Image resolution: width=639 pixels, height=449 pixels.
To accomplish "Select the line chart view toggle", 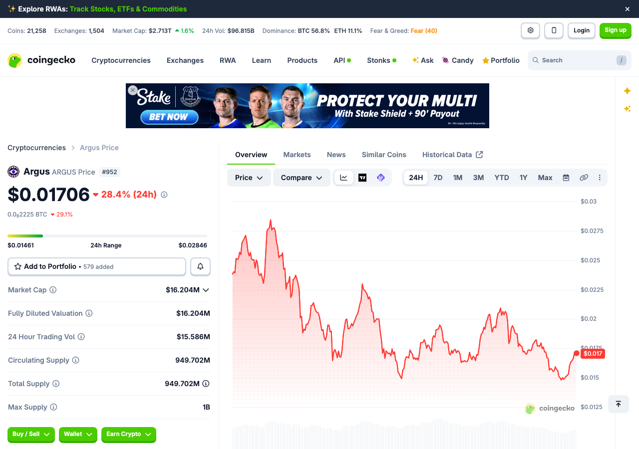I will click(344, 178).
